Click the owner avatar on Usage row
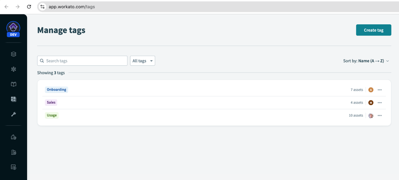 click(371, 115)
